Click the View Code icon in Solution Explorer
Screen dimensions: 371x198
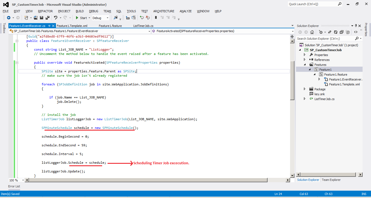(356, 32)
